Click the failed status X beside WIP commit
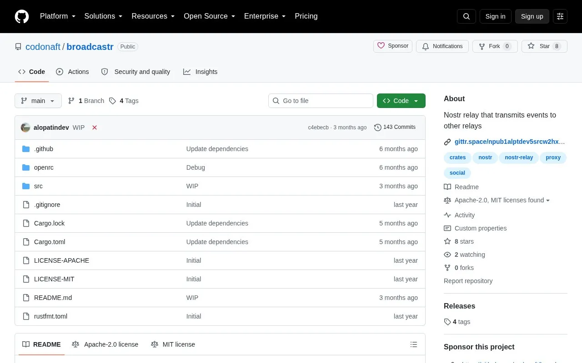The width and height of the screenshot is (582, 363). pyautogui.click(x=95, y=128)
